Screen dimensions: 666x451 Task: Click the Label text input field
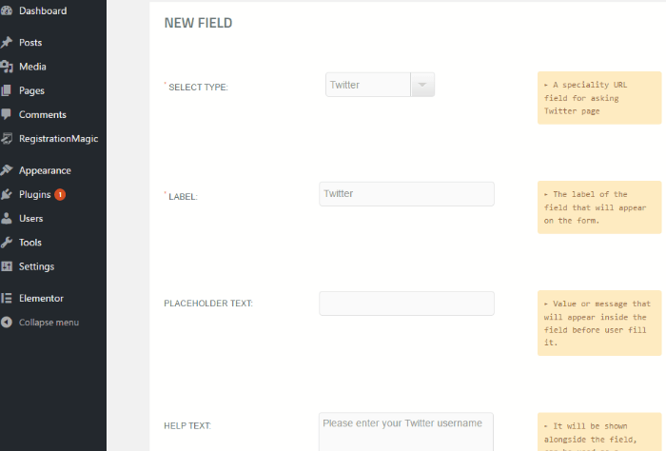[406, 194]
